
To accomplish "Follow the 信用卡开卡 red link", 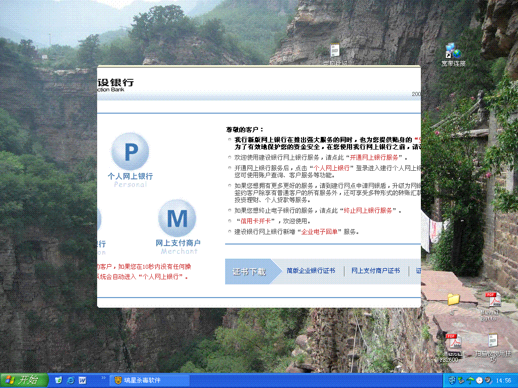I will (x=255, y=221).
